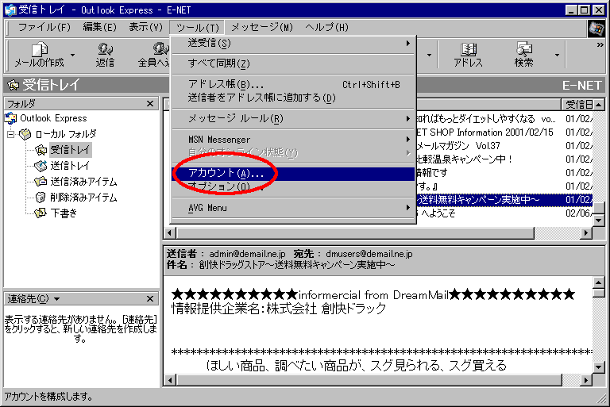Open the 編集(E) menu
The width and height of the screenshot is (610, 407).
click(99, 27)
